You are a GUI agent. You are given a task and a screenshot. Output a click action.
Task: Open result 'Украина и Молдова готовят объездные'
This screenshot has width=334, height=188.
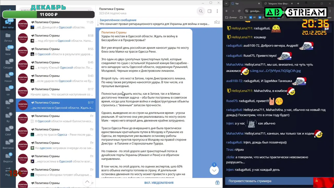tap(56, 172)
